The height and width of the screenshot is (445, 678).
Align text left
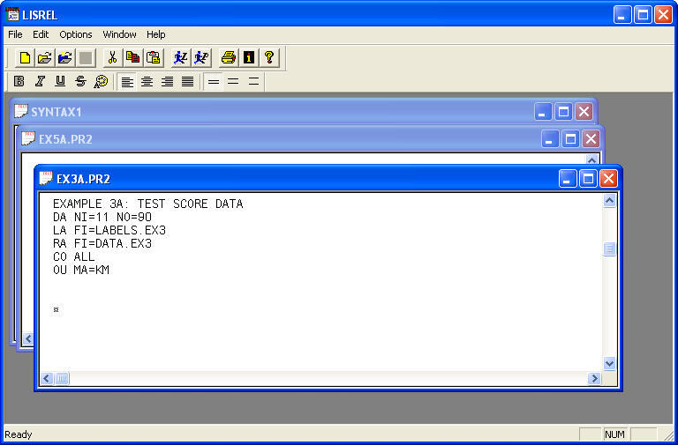pyautogui.click(x=127, y=81)
